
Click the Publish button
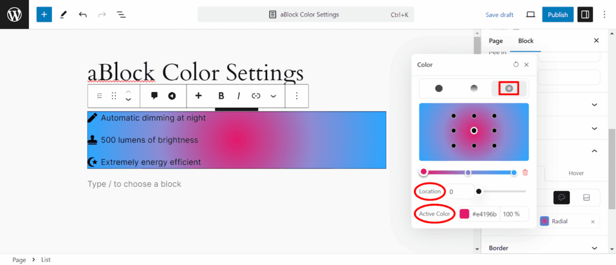coord(558,14)
